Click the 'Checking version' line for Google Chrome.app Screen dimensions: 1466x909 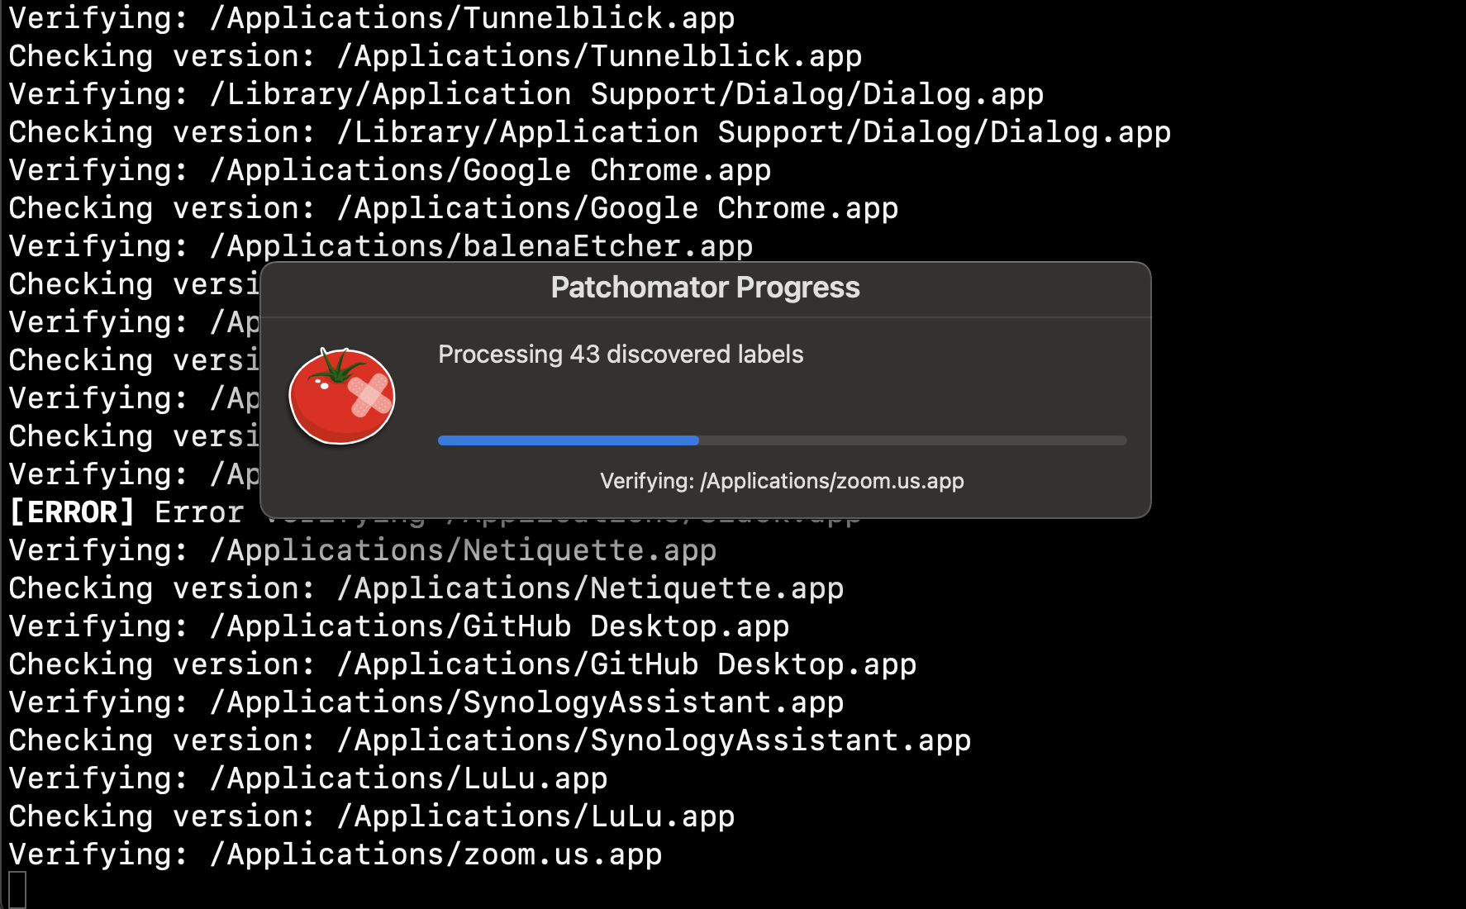(x=453, y=208)
